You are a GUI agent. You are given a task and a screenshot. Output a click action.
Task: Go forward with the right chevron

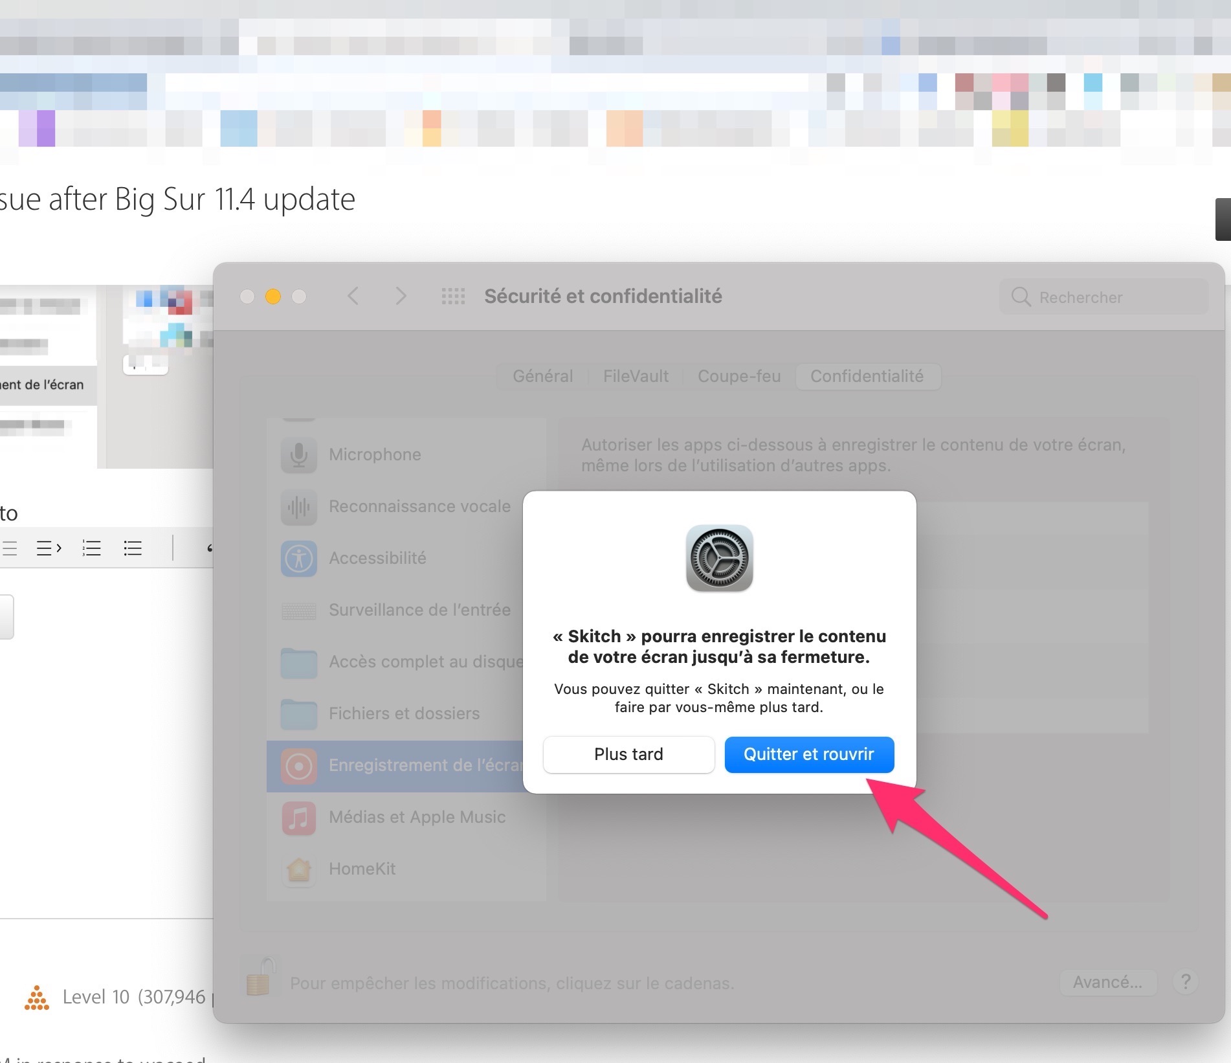click(x=401, y=297)
